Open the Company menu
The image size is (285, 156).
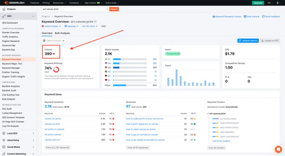(75, 3)
